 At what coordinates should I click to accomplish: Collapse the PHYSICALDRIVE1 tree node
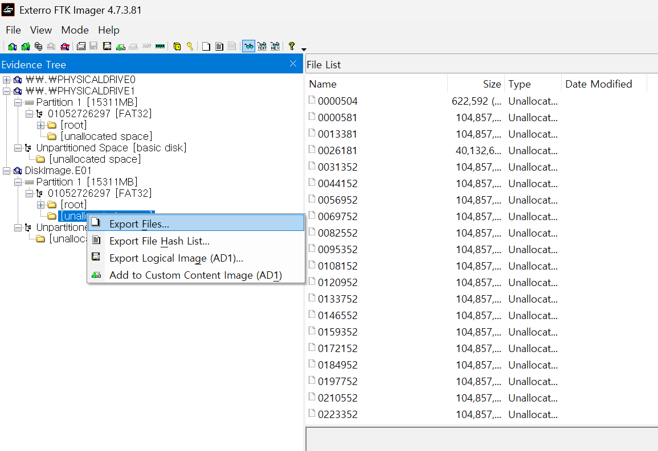click(6, 91)
